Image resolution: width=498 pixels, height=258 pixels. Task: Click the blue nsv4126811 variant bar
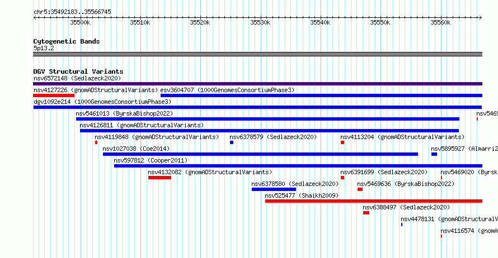(269, 131)
